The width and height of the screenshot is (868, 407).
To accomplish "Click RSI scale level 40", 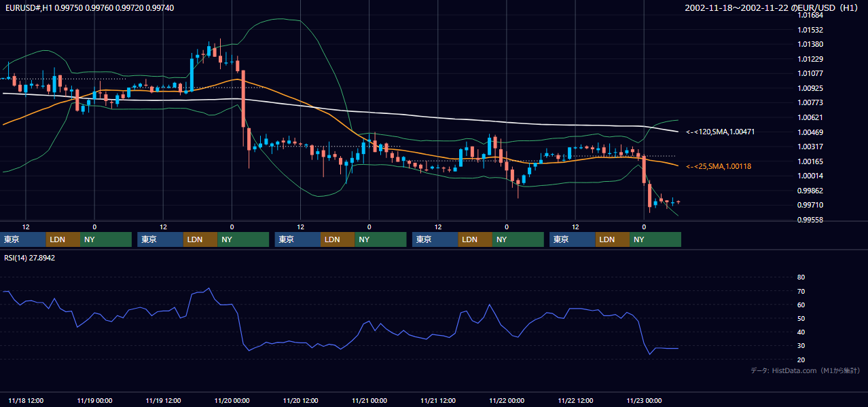I will click(x=801, y=332).
